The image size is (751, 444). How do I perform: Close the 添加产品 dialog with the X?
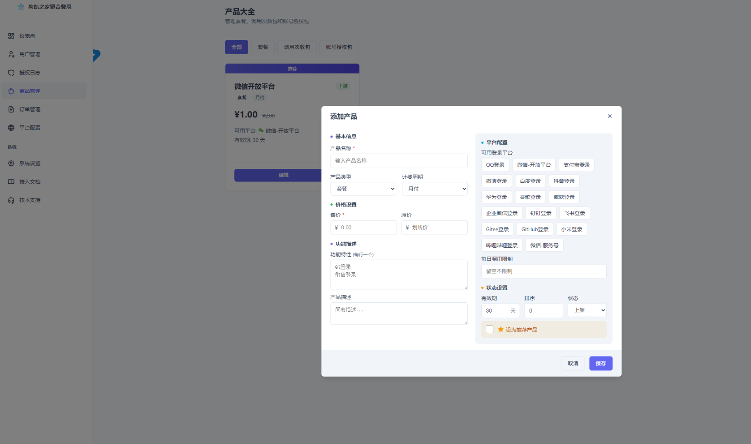click(610, 116)
